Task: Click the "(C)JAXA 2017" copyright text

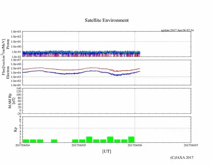Action: point(182,157)
